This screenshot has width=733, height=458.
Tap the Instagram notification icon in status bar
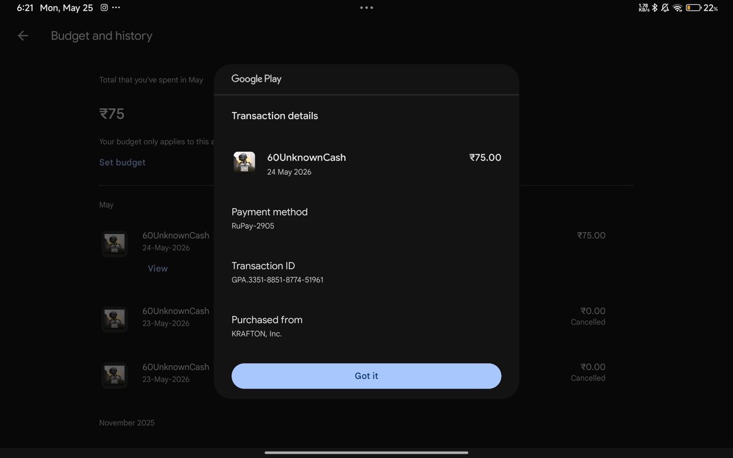coord(104,8)
